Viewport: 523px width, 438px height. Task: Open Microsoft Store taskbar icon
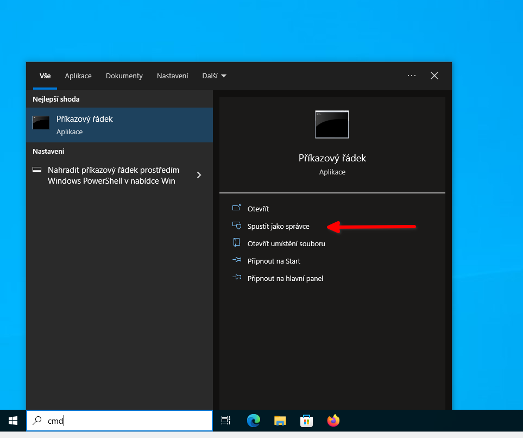tap(307, 420)
